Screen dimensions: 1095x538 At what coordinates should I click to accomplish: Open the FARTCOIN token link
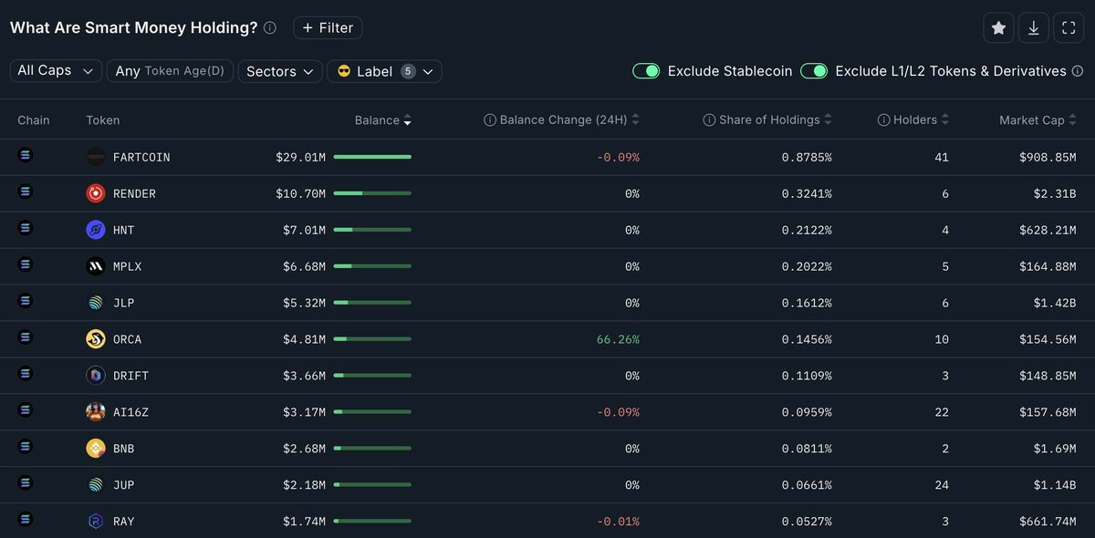pyautogui.click(x=141, y=157)
